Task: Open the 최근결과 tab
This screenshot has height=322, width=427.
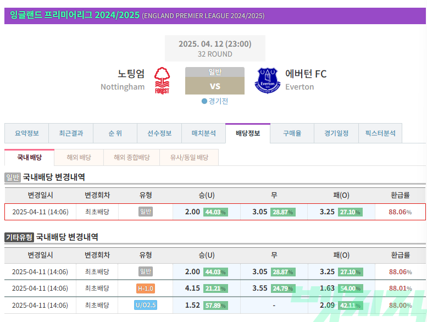Action: [x=71, y=134]
